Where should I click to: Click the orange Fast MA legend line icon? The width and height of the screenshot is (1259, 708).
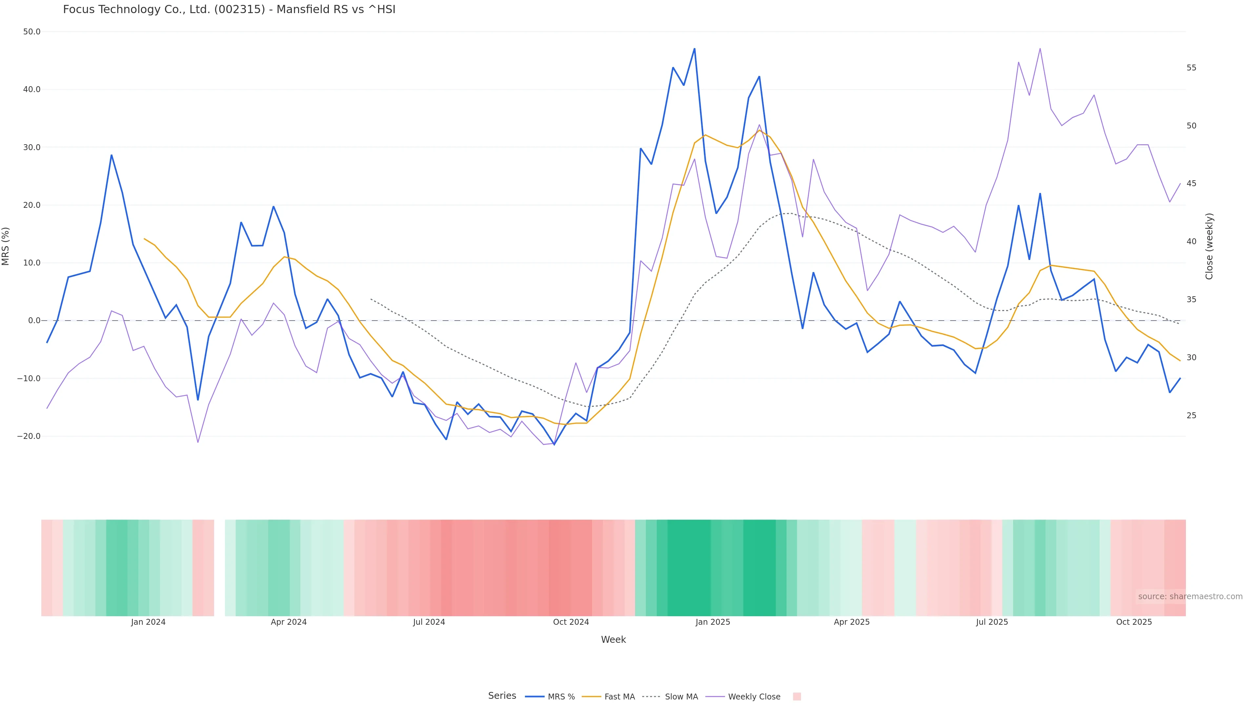[x=591, y=697]
